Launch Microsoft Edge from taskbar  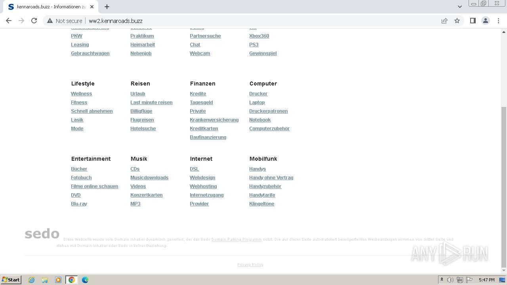85,280
